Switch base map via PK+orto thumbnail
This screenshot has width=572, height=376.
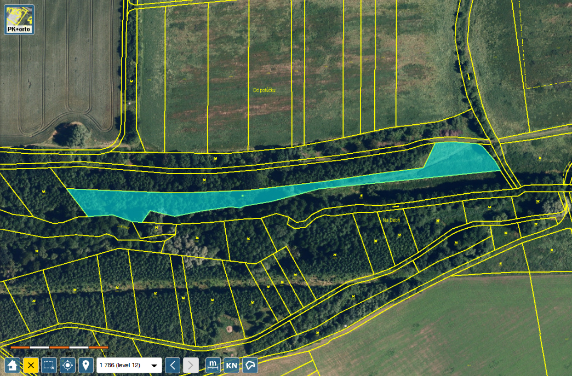tap(19, 20)
